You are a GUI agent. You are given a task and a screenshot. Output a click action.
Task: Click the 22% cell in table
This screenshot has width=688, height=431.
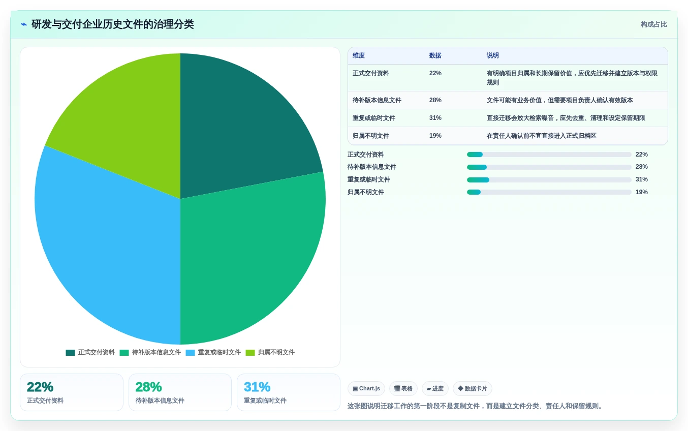tap(435, 73)
